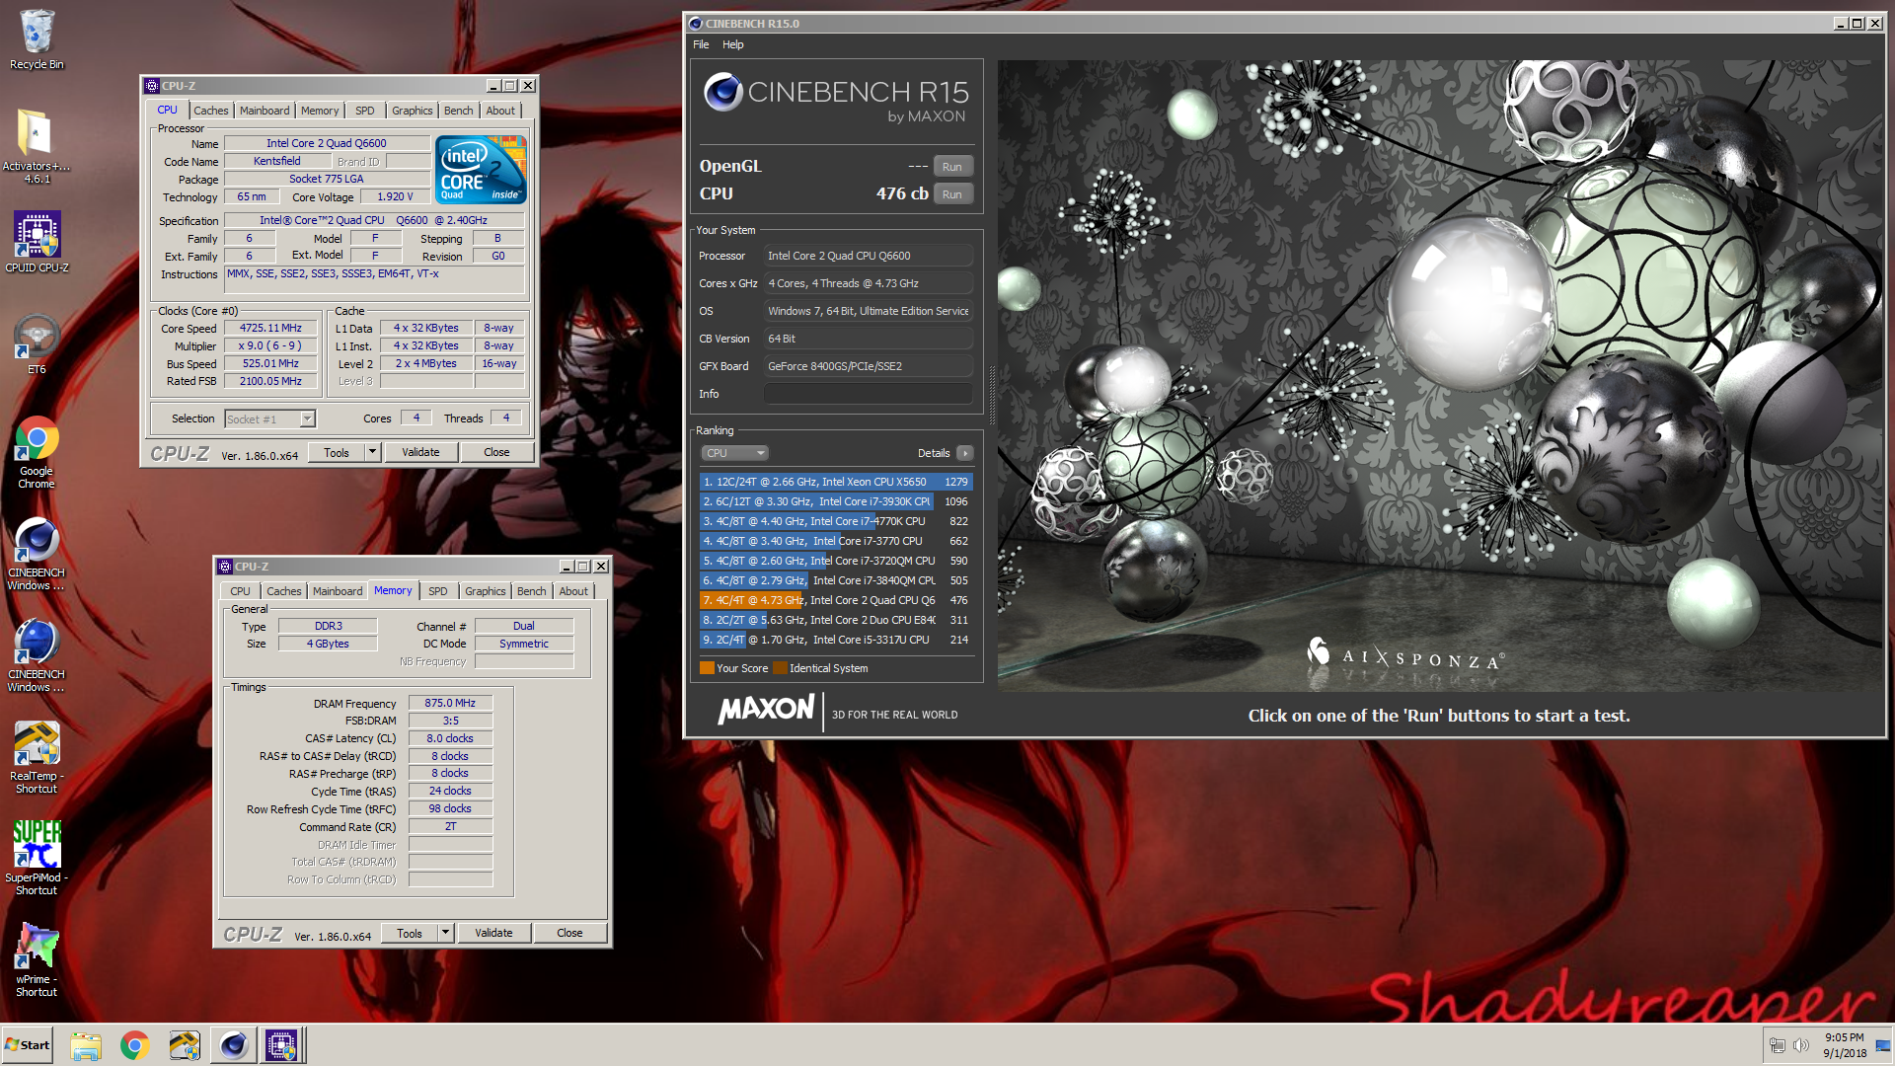Select ranking row Intel Core i5-3317U
The height and width of the screenshot is (1066, 1895).
tap(836, 640)
